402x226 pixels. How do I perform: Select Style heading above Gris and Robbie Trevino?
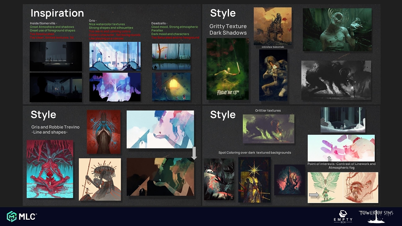(43, 115)
